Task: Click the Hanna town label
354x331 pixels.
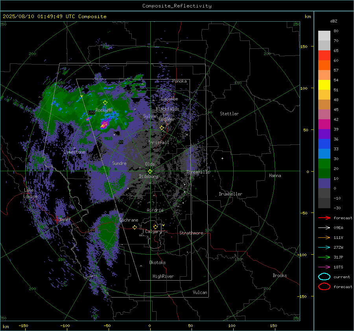Action: point(275,176)
